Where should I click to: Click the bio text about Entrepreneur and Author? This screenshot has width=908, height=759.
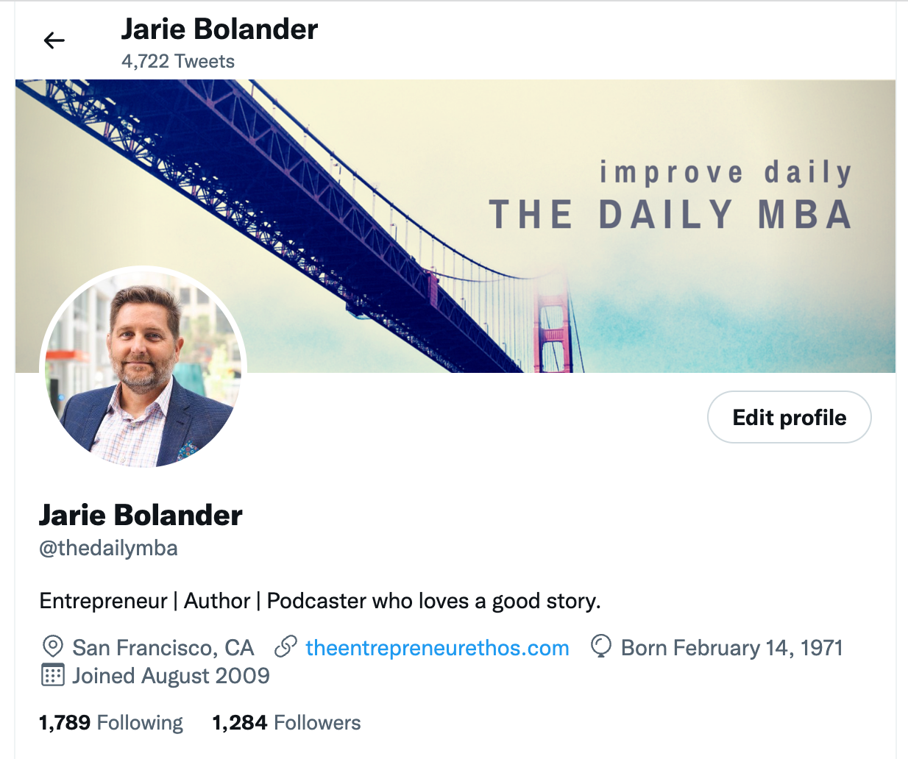pos(320,602)
